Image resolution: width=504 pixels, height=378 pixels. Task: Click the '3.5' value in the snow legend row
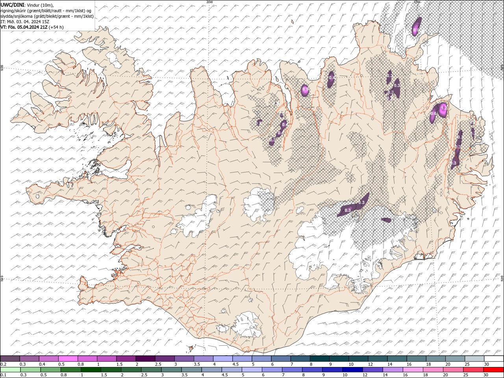(197, 364)
